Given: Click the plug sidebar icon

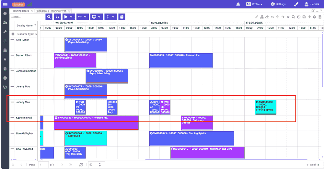Looking at the screenshot, I should coord(5,59).
